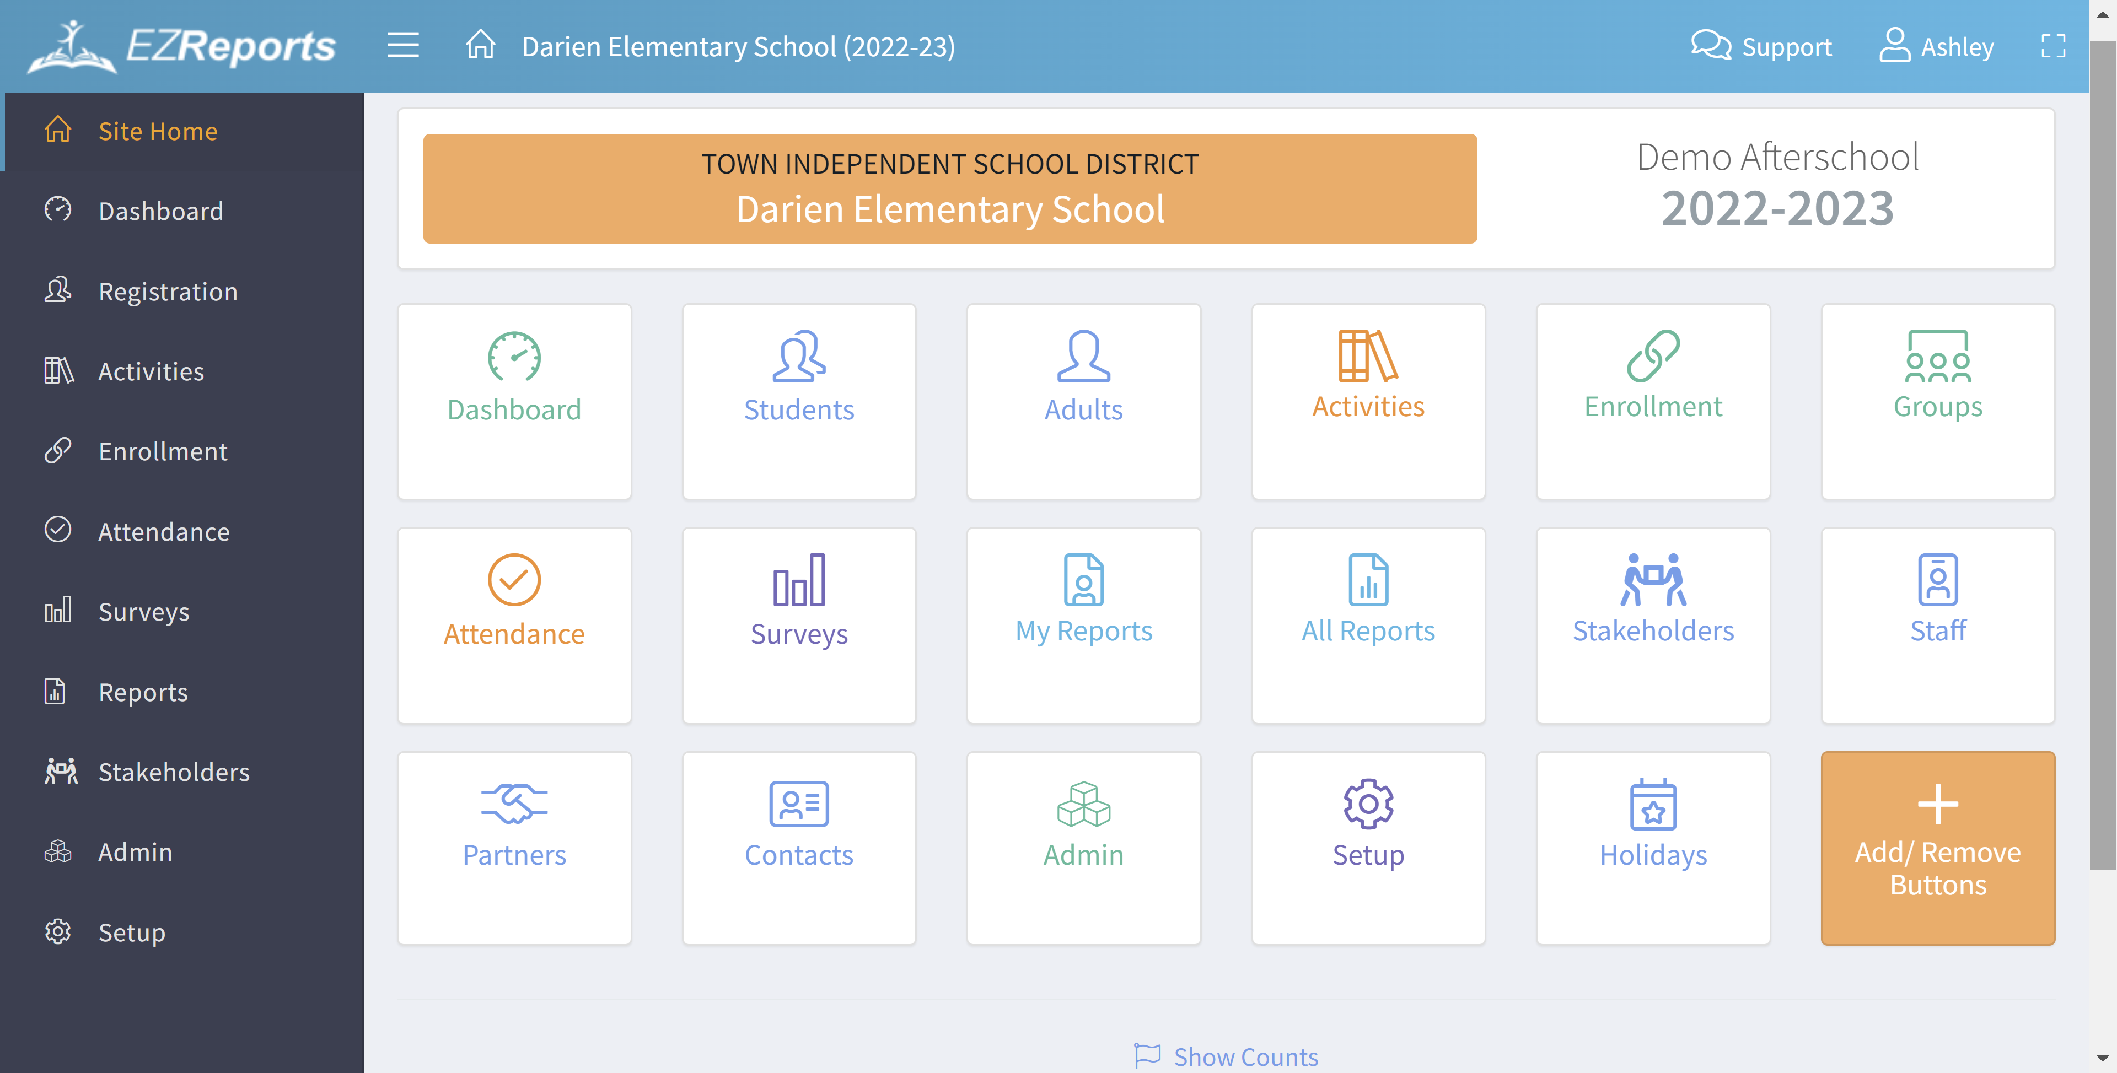Expand Reports in the sidebar
The image size is (2117, 1073).
[143, 692]
